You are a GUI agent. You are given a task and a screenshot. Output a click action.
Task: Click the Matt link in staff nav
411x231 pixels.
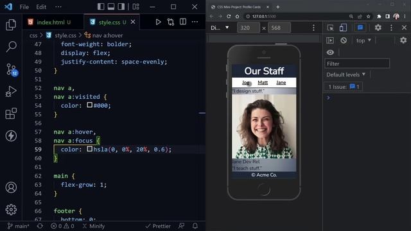(263, 83)
